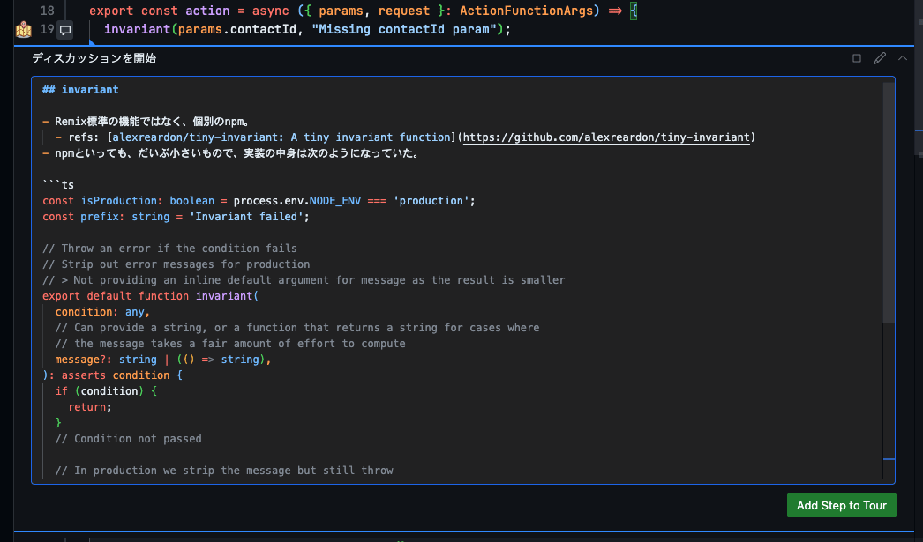Place cursor on the '## invariant' heading
Image resolution: width=923 pixels, height=542 pixels.
point(80,90)
